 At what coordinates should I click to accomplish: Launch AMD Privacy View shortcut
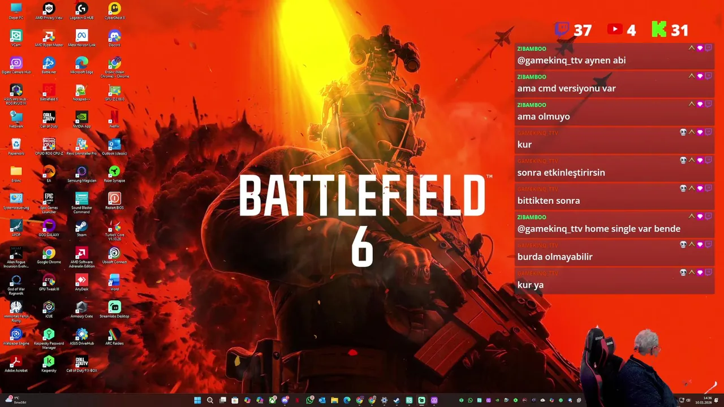click(x=49, y=11)
